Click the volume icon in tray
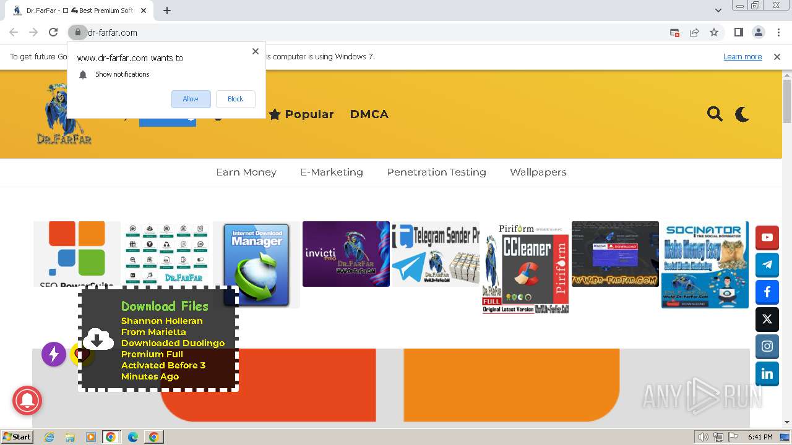Screen dimensions: 792x445 [703, 437]
